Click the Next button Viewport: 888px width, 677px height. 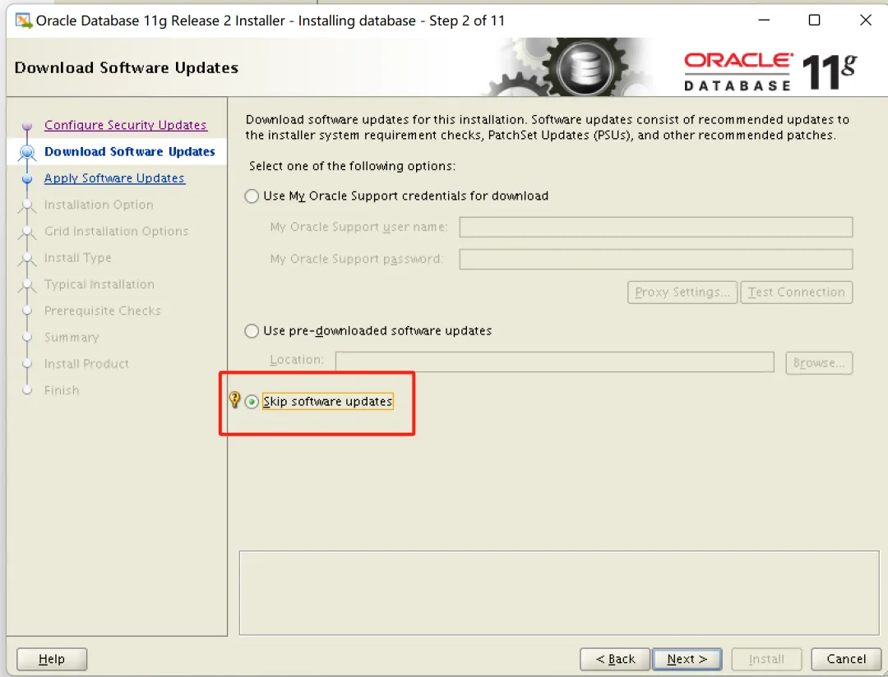coord(687,659)
